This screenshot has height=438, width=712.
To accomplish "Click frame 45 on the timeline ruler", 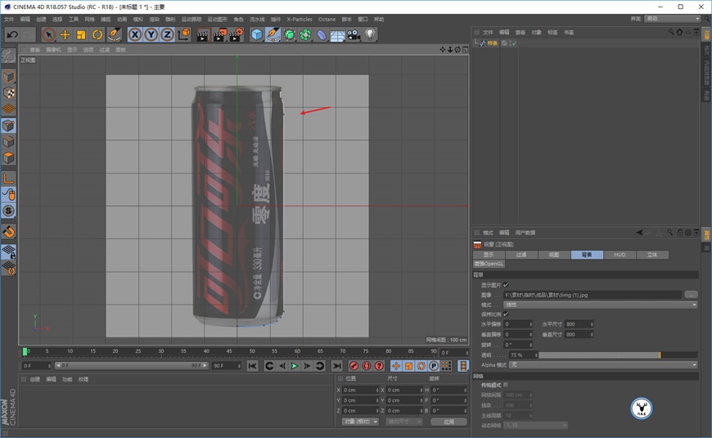I will click(x=229, y=351).
